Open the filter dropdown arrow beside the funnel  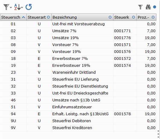11,7
